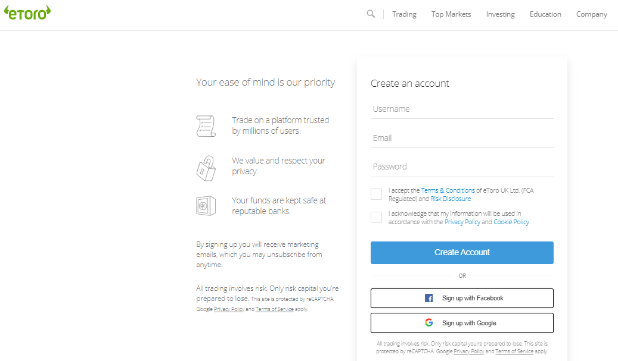Click the Create Account button
Viewport: 618px width, 361px height.
click(x=462, y=253)
